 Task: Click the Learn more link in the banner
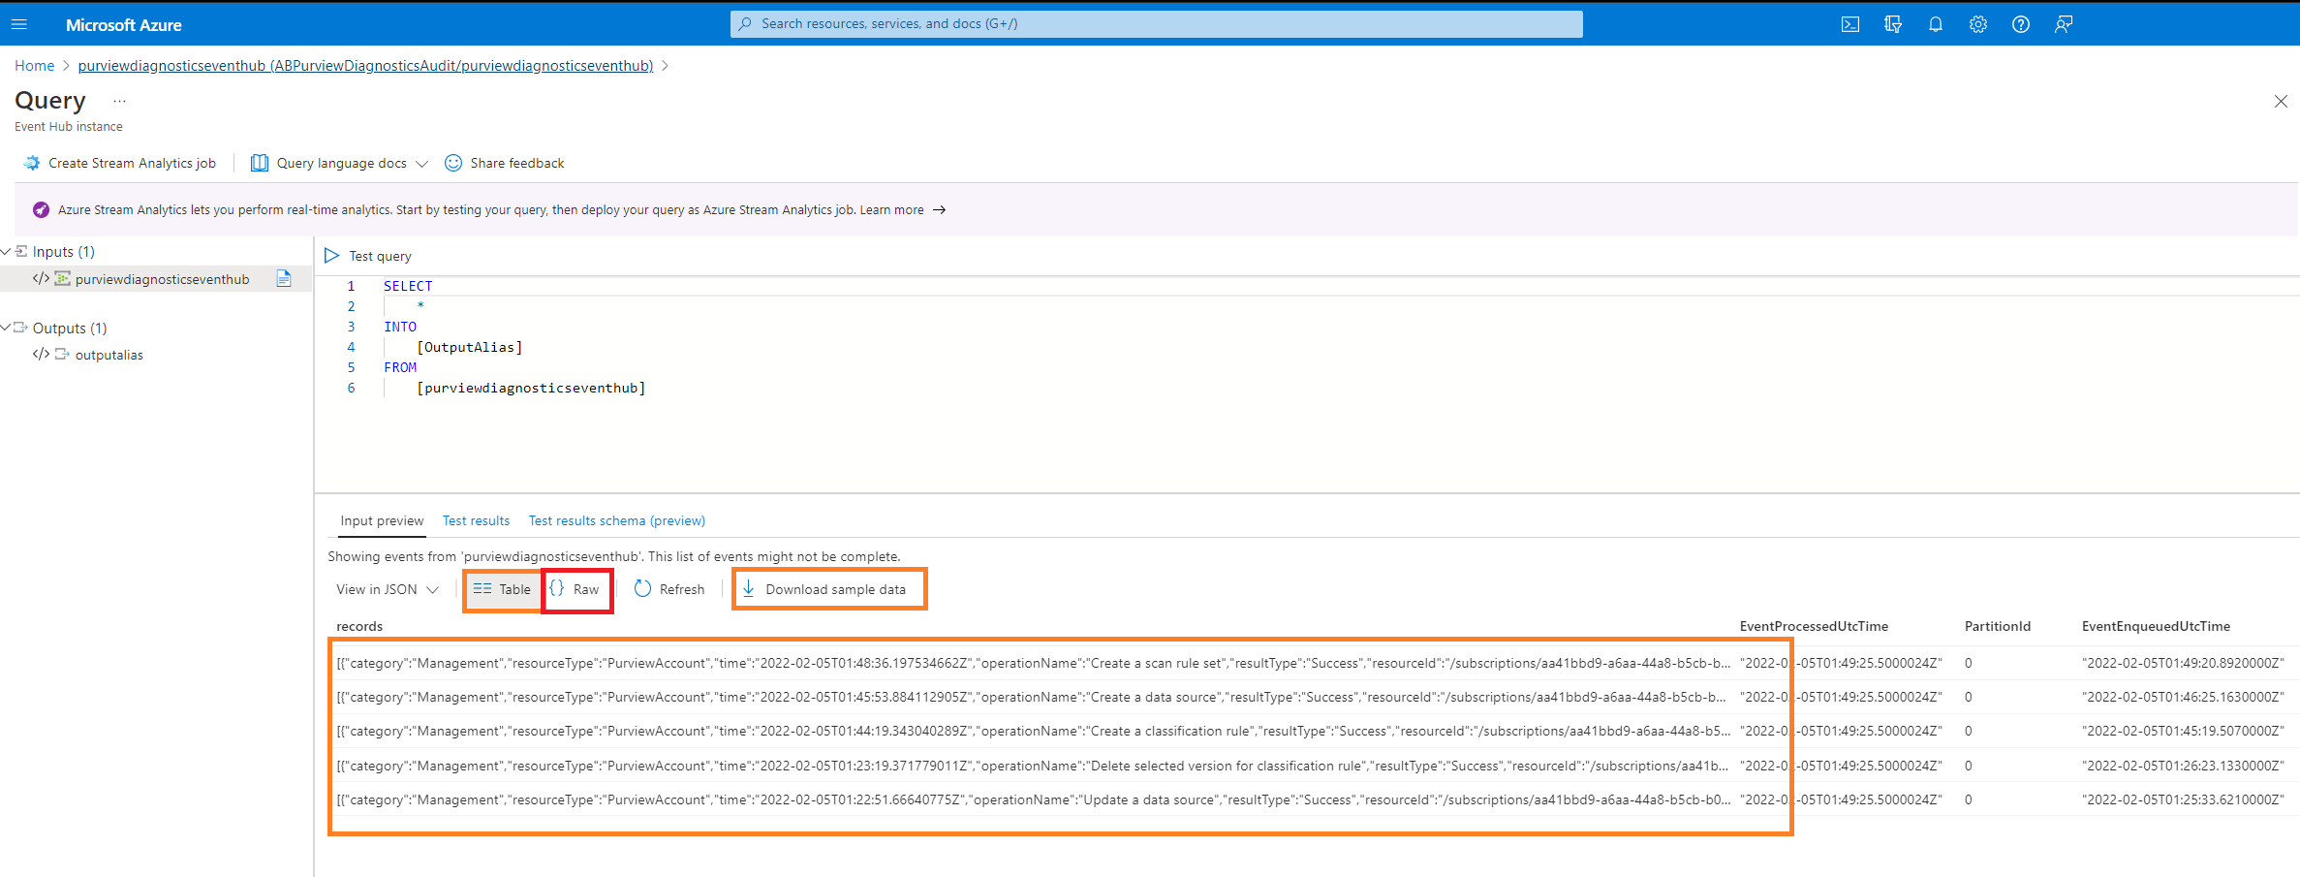point(891,210)
